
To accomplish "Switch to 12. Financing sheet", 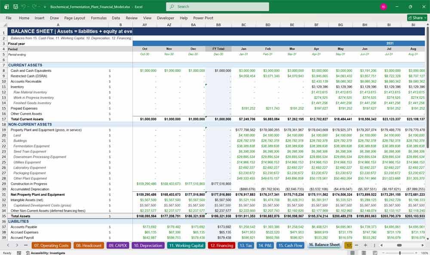I will [x=221, y=246].
